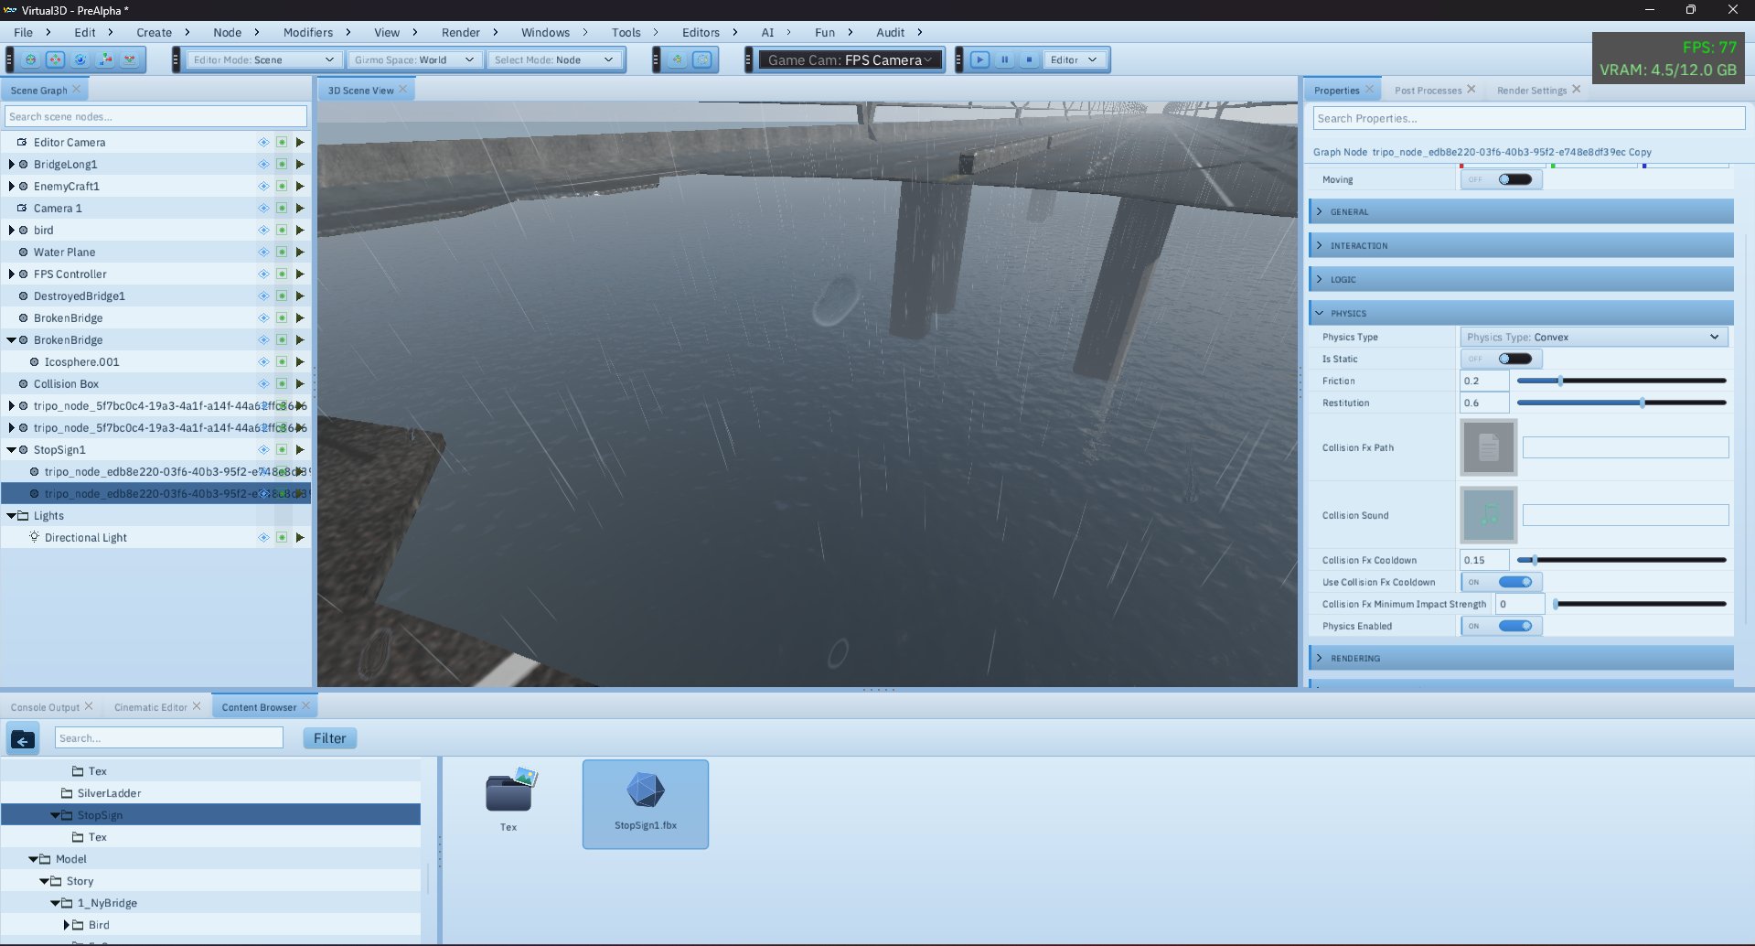Viewport: 1755px width, 946px height.
Task: Click the green square icon on EnemyCraft1 row
Action: tap(282, 186)
